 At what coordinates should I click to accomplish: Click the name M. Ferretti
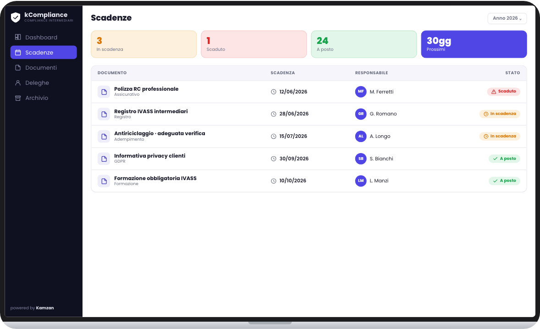(x=381, y=92)
